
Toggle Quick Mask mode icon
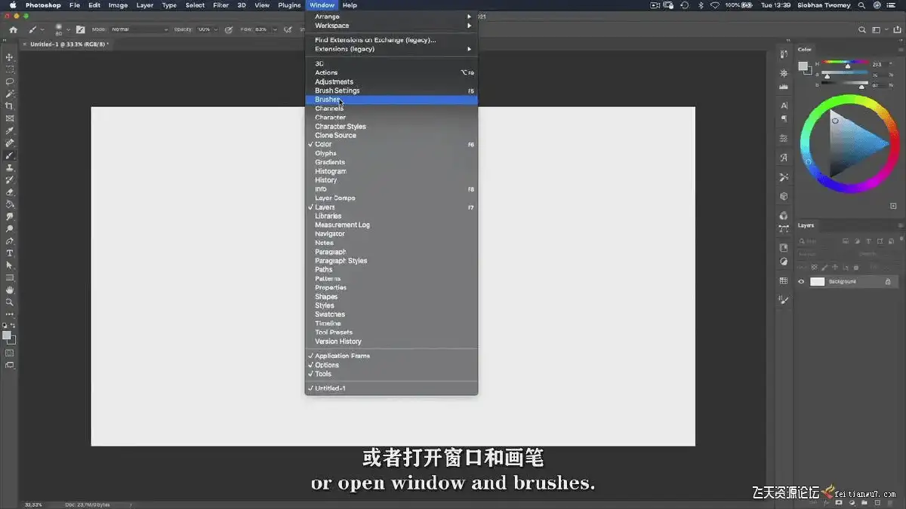tap(10, 353)
